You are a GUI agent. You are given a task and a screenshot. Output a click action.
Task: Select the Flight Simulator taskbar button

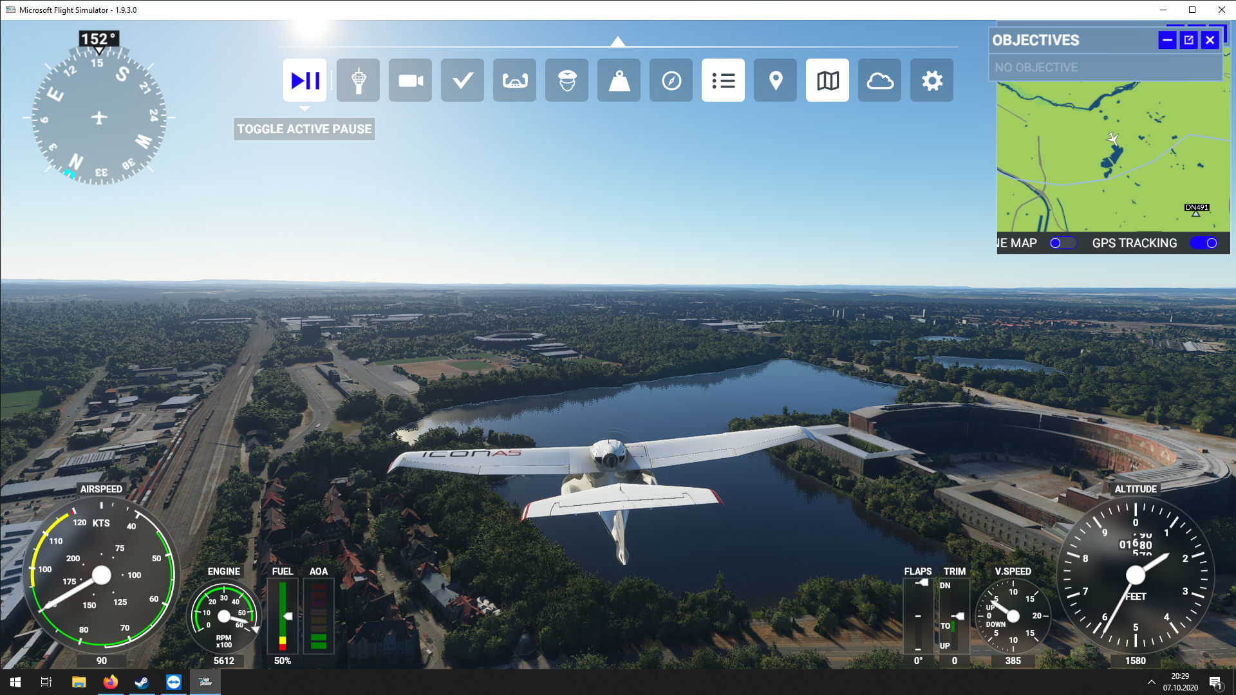click(x=205, y=682)
